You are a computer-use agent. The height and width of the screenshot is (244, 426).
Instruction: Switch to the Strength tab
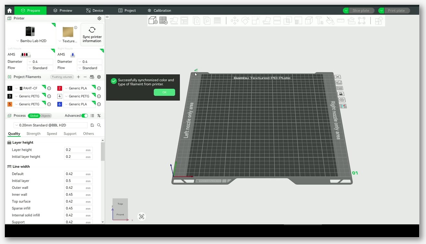34,134
